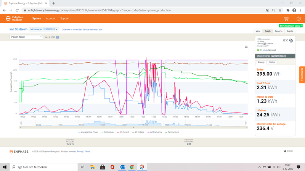Open the System menu
This screenshot has width=305, height=171.
[37, 18]
